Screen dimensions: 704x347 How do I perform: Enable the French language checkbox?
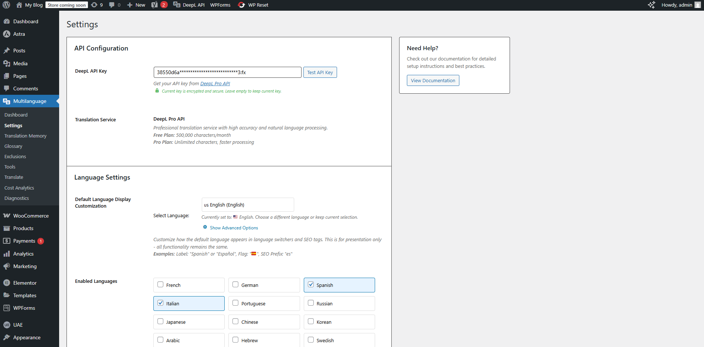160,284
